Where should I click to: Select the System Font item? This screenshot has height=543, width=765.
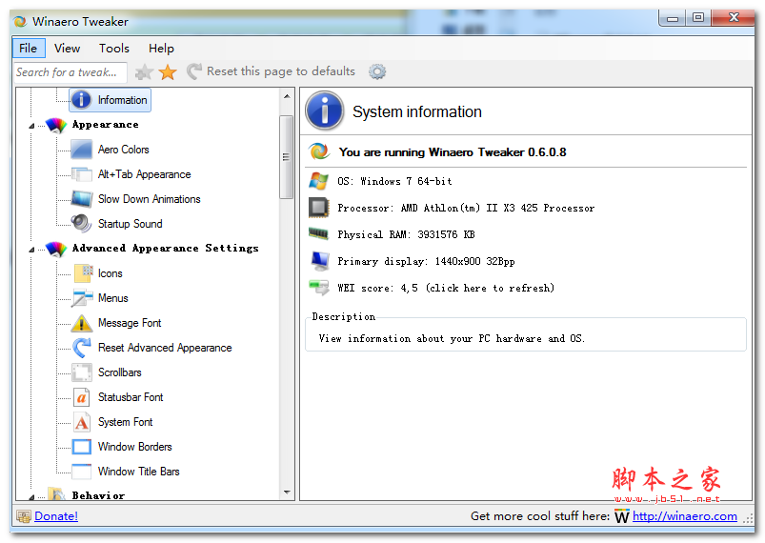point(126,422)
